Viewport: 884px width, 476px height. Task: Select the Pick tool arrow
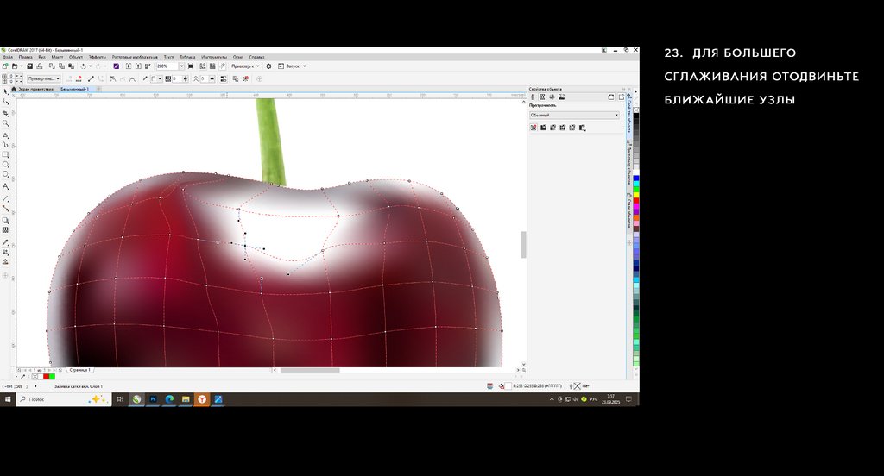6,91
